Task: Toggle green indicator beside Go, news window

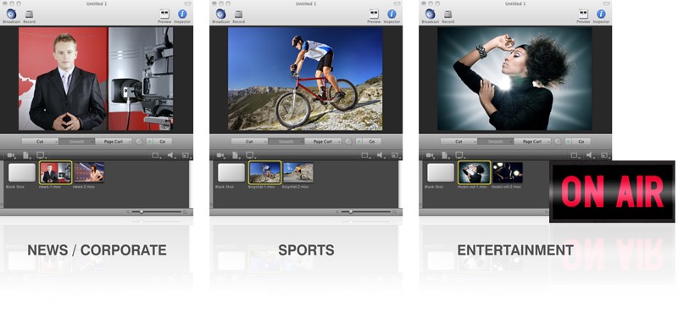Action: point(150,142)
